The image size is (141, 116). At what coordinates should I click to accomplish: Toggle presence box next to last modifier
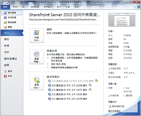click(124, 96)
